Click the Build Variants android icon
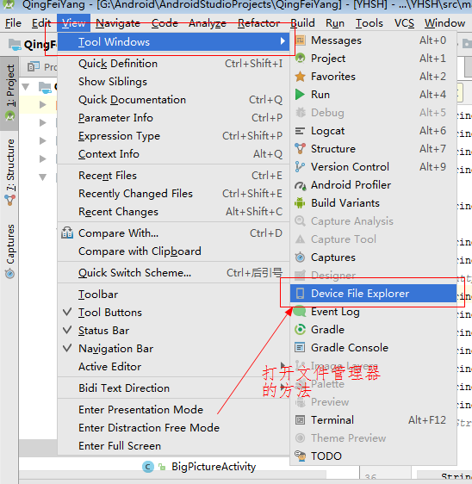The image size is (472, 484). click(300, 203)
